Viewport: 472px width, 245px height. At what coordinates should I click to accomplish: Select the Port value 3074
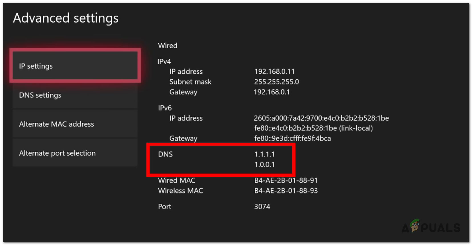click(x=262, y=207)
